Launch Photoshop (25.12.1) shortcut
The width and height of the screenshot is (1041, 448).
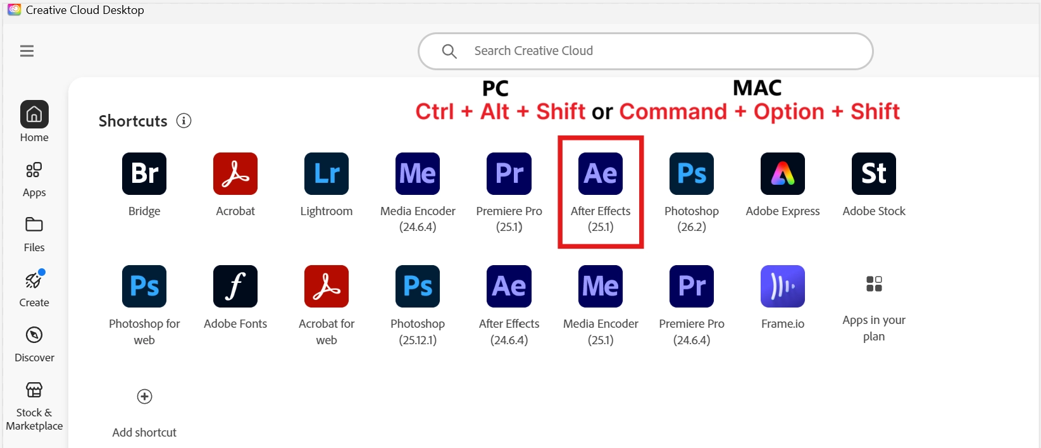point(418,287)
